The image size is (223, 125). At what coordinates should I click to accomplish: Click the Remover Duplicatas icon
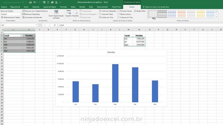[24, 14]
